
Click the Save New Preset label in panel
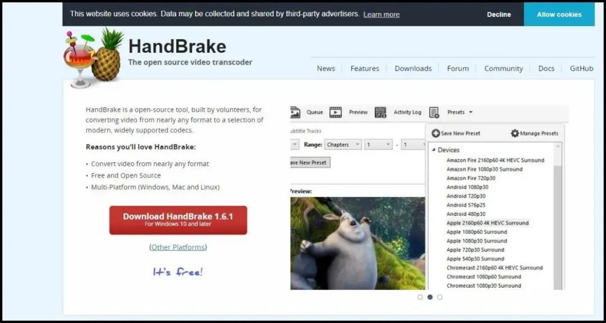pos(460,133)
